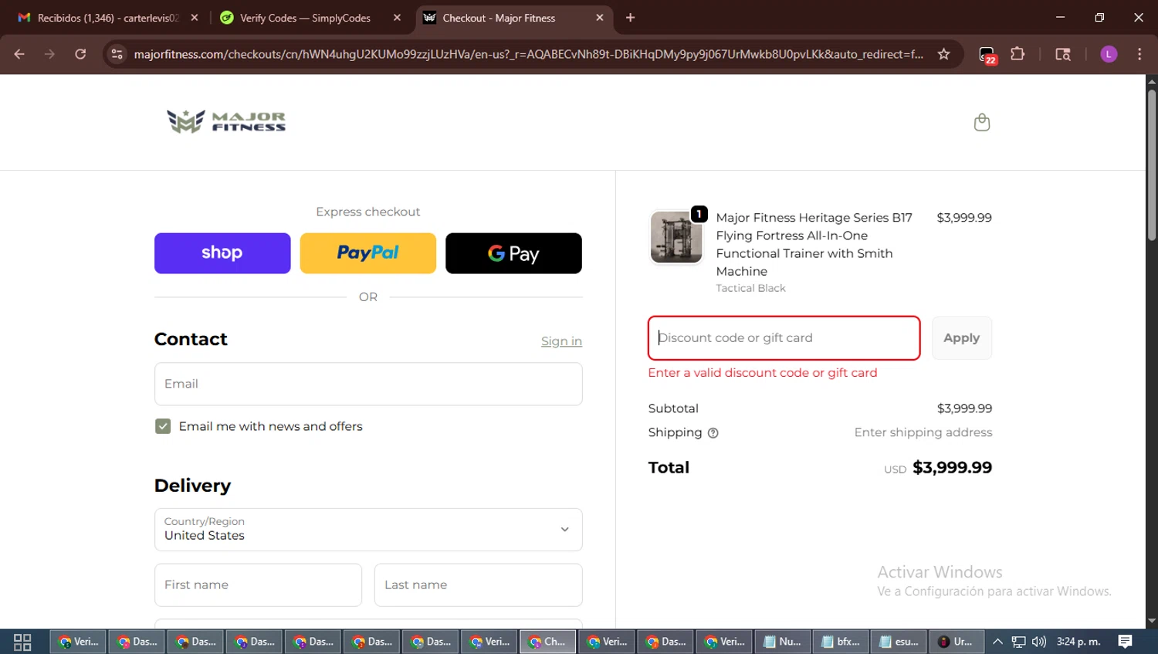Go back to previous page
1158x654 pixels.
(x=19, y=54)
